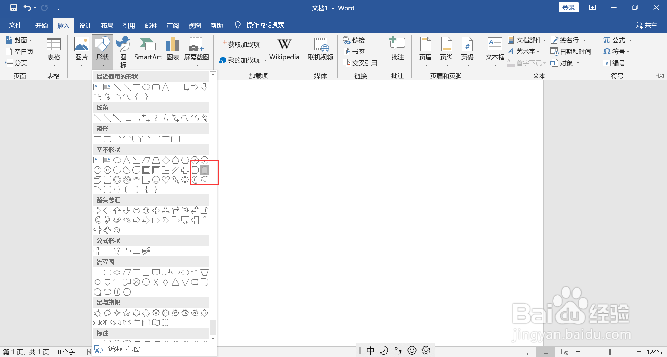667x357 pixels.
Task: Insert an Online Video
Action: pyautogui.click(x=321, y=49)
